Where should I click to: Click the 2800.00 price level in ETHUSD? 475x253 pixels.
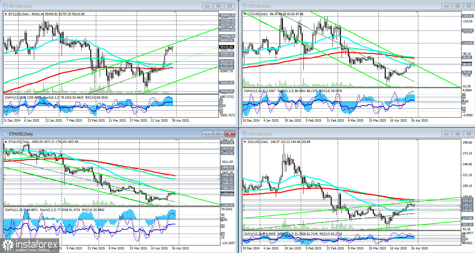227,167
